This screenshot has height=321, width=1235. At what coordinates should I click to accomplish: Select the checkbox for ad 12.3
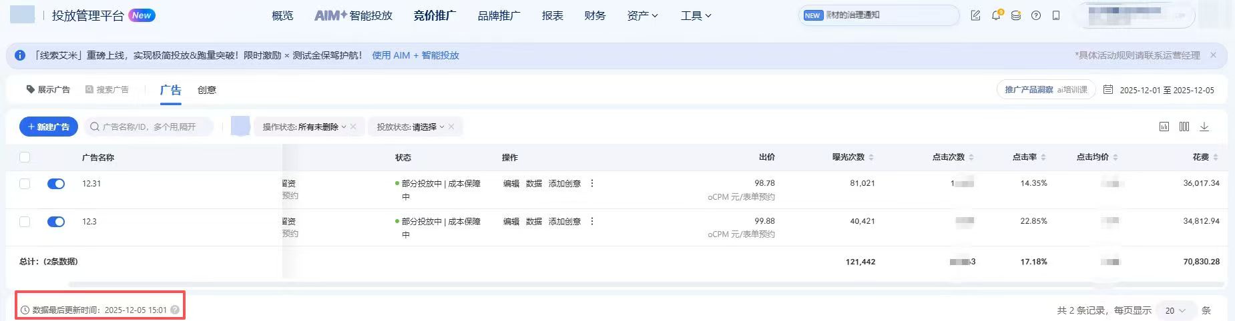coord(25,222)
